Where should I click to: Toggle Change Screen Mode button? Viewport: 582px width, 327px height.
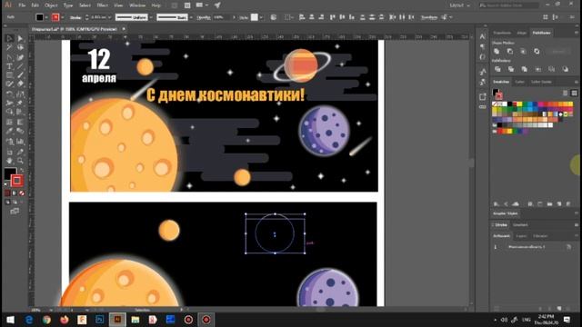[15, 212]
